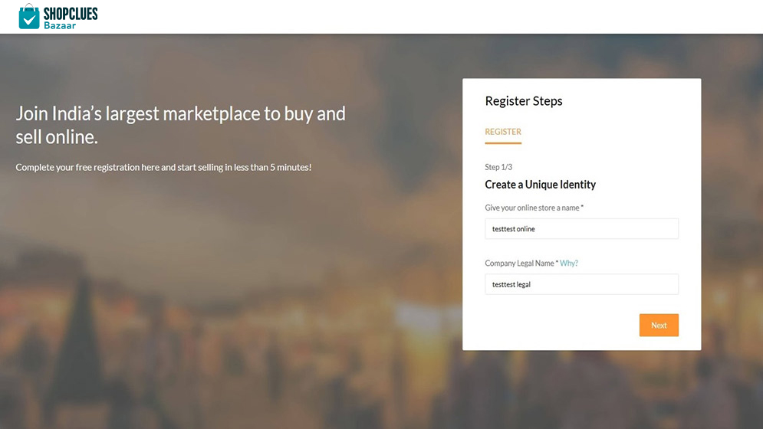Click the 'Join India's largest marketplace' headline
The image size is (763, 429).
click(x=180, y=125)
